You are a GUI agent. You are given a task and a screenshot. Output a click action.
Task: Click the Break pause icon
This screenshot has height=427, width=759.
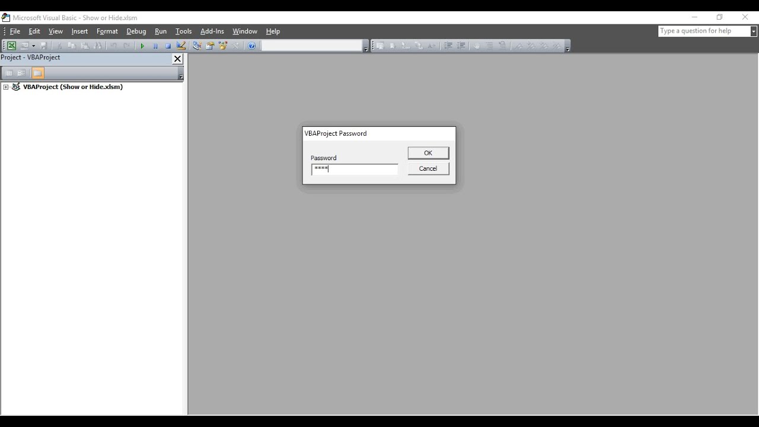pos(155,46)
